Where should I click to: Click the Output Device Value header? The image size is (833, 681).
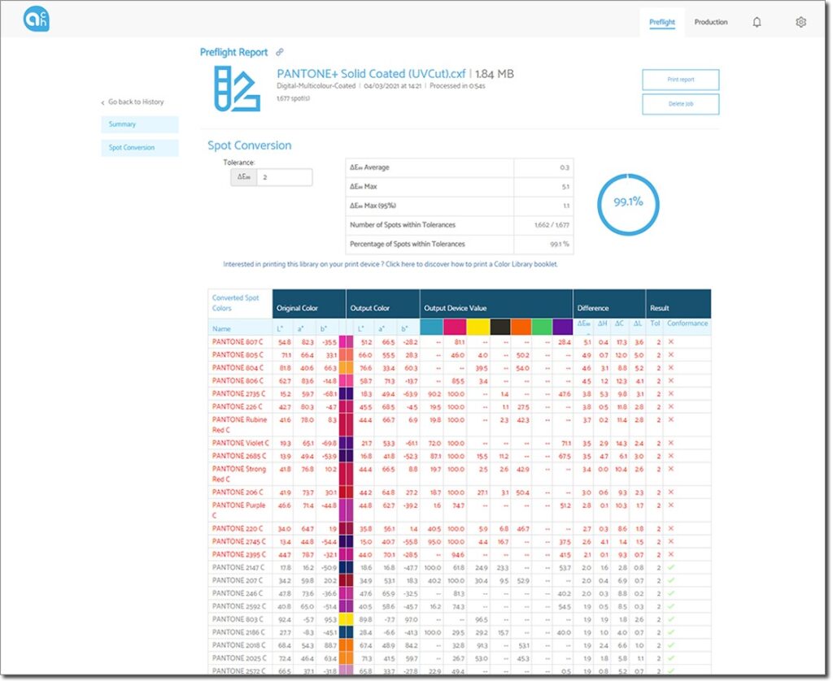(456, 308)
